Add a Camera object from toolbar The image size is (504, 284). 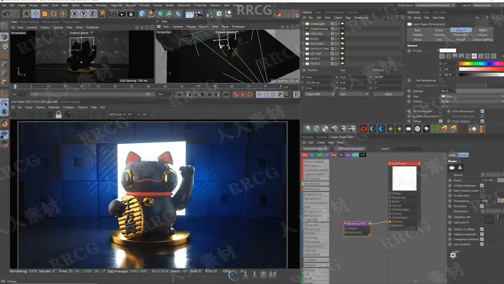click(198, 14)
